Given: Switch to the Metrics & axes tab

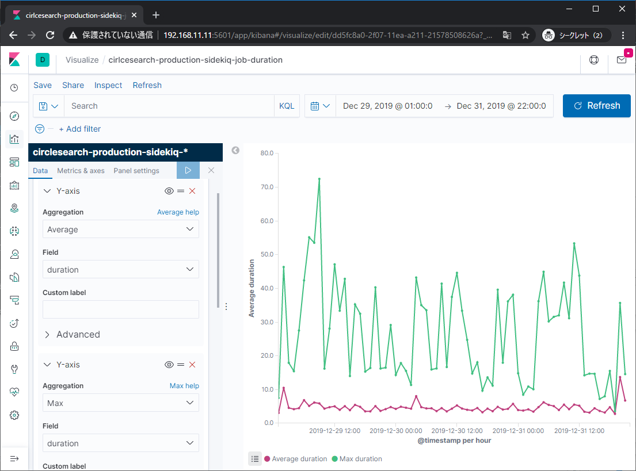Looking at the screenshot, I should click(x=81, y=171).
